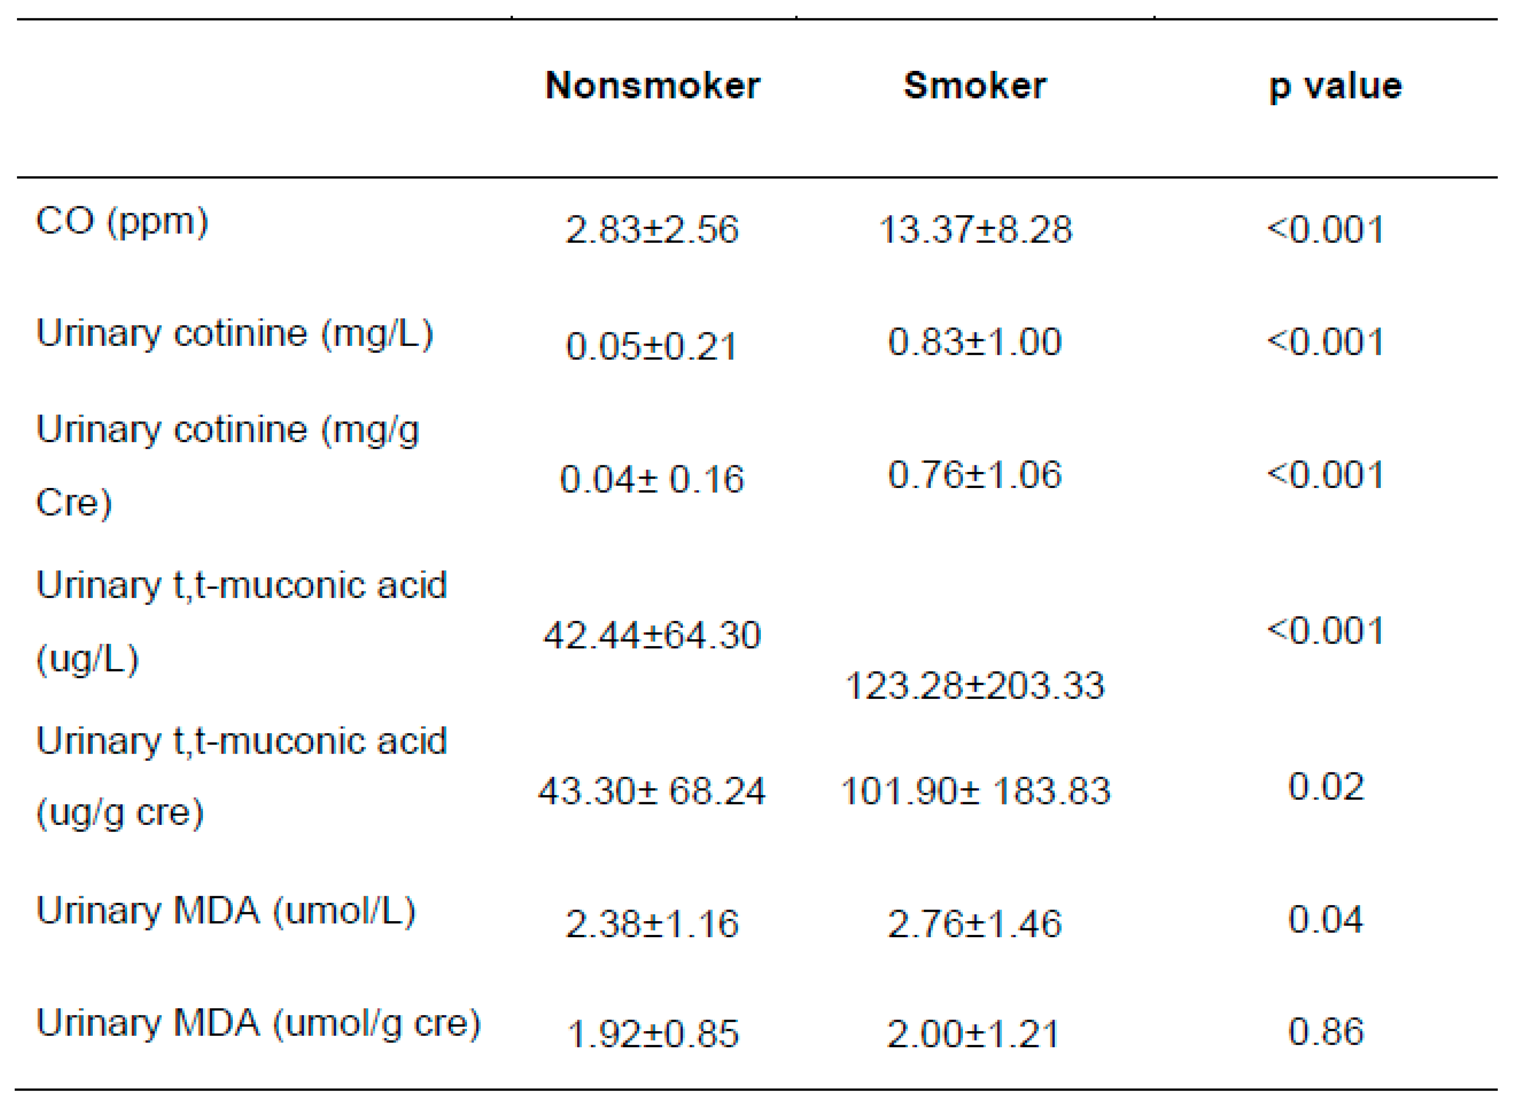The height and width of the screenshot is (1107, 1520).
Task: Select the p value column header
Action: point(1335,86)
